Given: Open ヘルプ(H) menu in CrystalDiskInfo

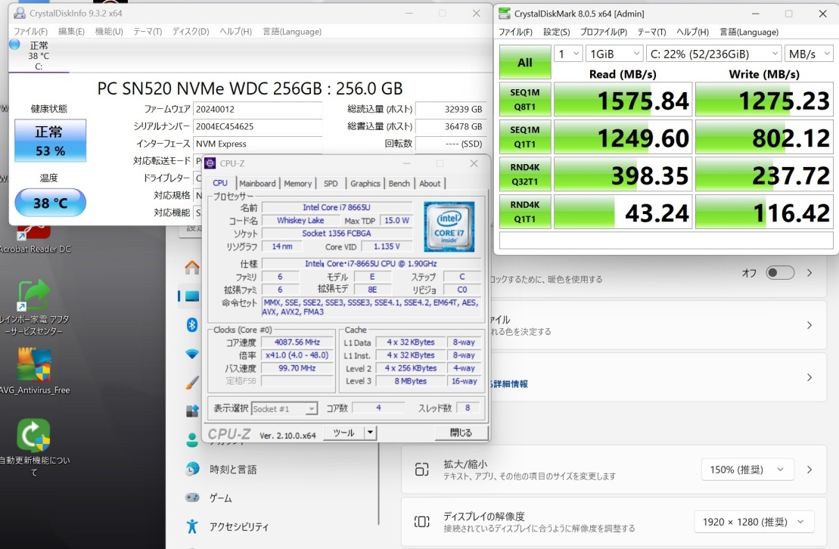Looking at the screenshot, I should click(235, 32).
